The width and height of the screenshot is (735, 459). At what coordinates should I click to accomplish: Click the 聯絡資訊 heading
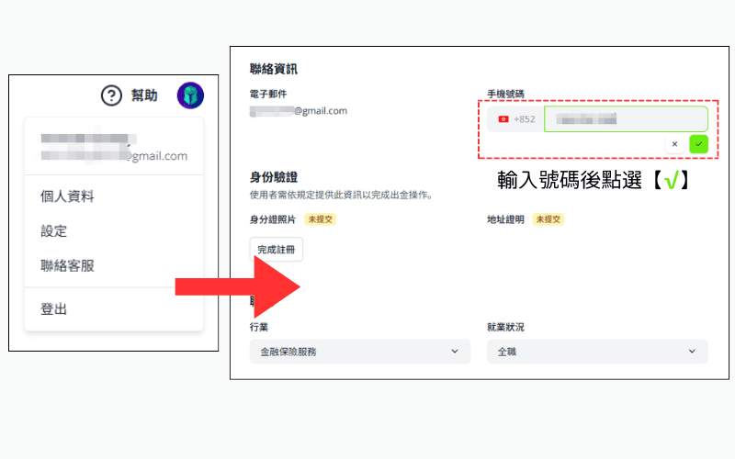[273, 70]
